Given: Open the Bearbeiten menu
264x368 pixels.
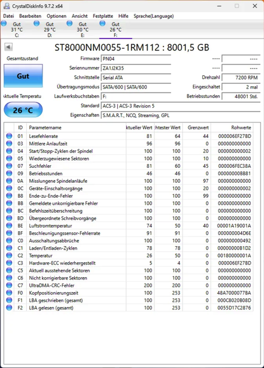Looking at the screenshot, I should (30, 16).
